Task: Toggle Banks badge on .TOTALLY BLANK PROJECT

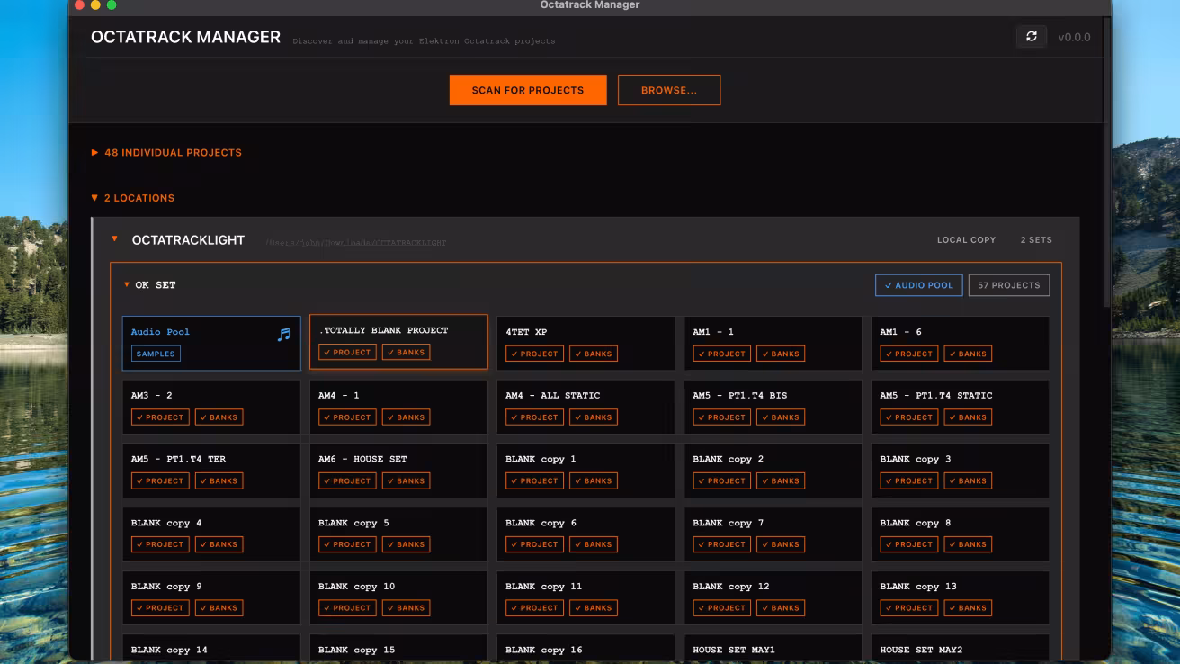Action: [406, 353]
